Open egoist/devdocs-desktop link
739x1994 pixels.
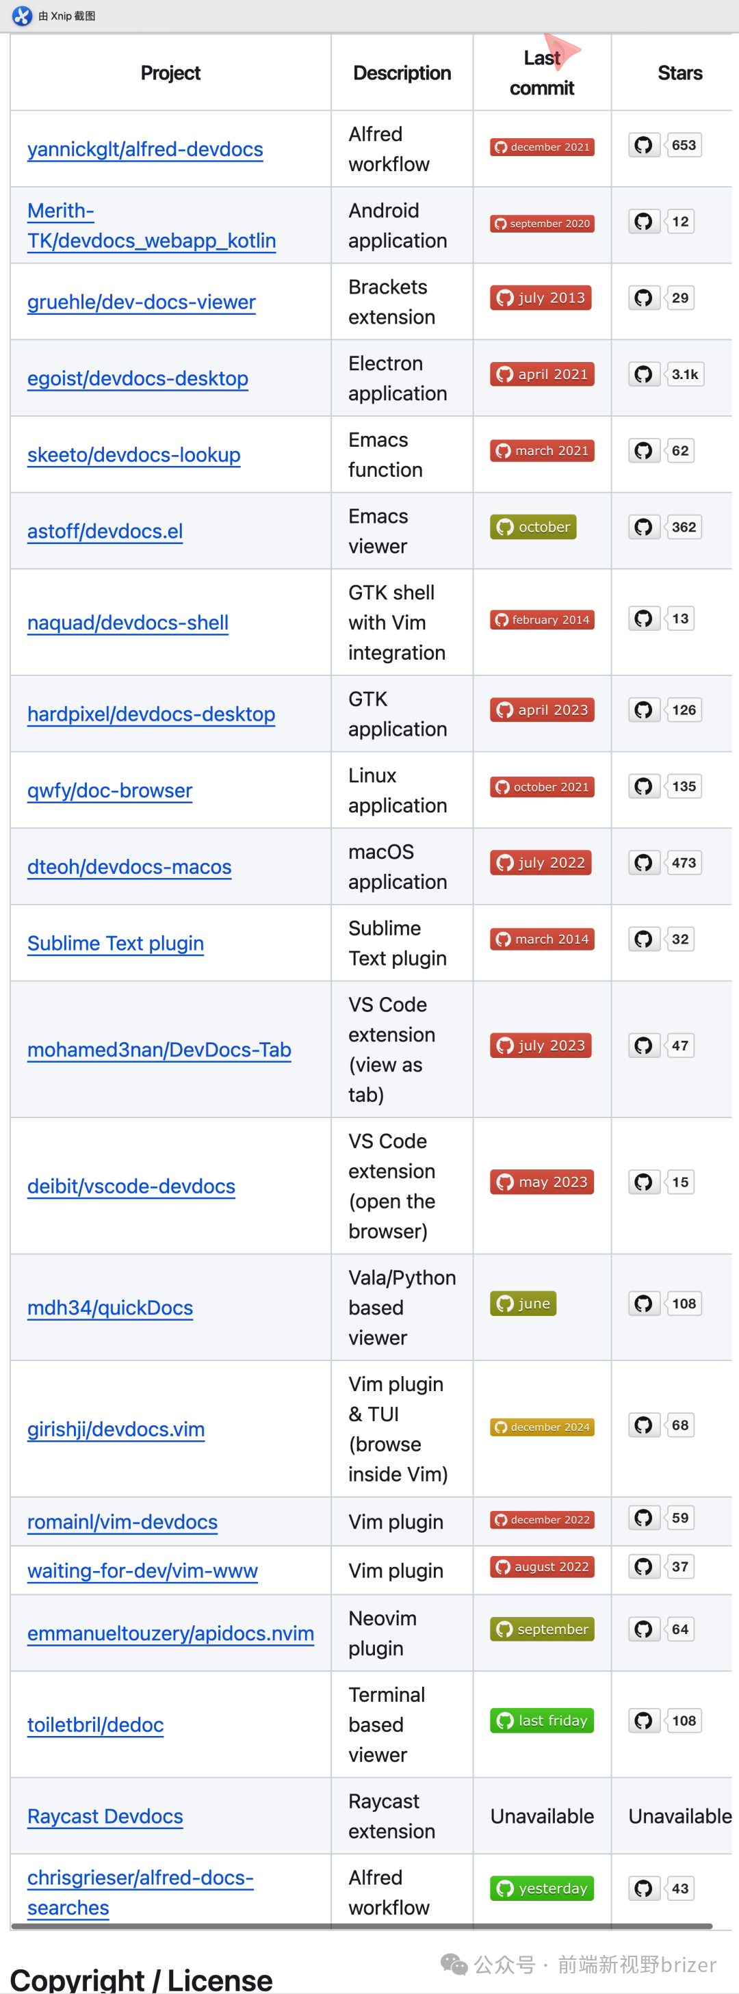[138, 378]
